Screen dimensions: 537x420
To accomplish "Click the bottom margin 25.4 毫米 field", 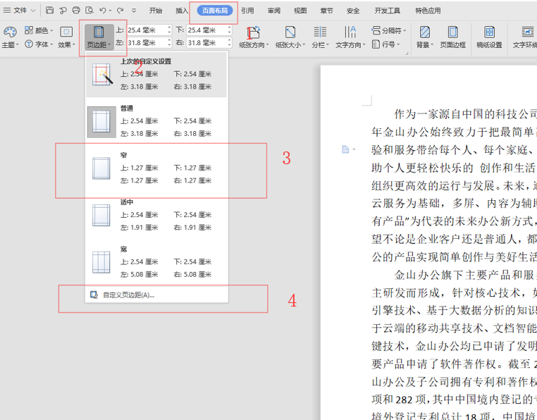I will tap(206, 30).
